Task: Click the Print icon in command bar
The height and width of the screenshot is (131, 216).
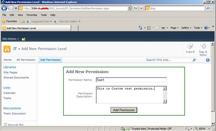Action: (x=163, y=28)
